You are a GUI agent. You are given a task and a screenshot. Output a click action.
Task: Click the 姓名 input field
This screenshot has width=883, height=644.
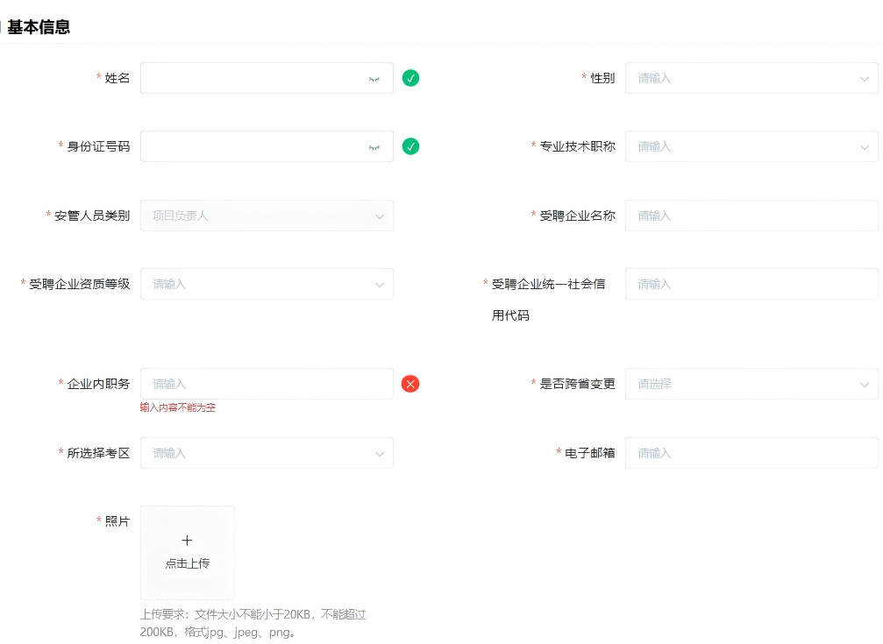[x=250, y=78]
